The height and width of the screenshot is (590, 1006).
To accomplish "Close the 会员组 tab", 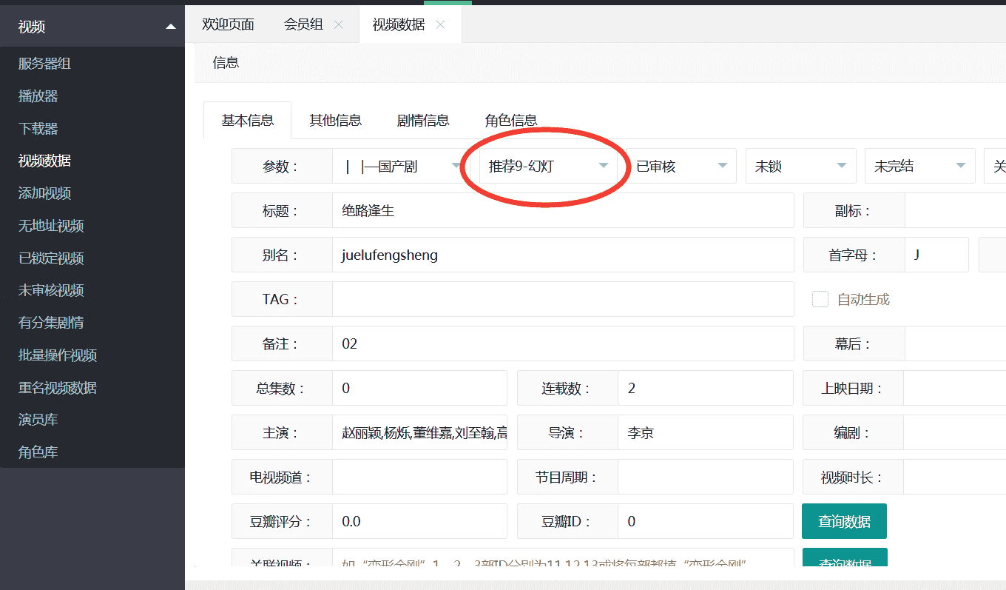I will [338, 24].
